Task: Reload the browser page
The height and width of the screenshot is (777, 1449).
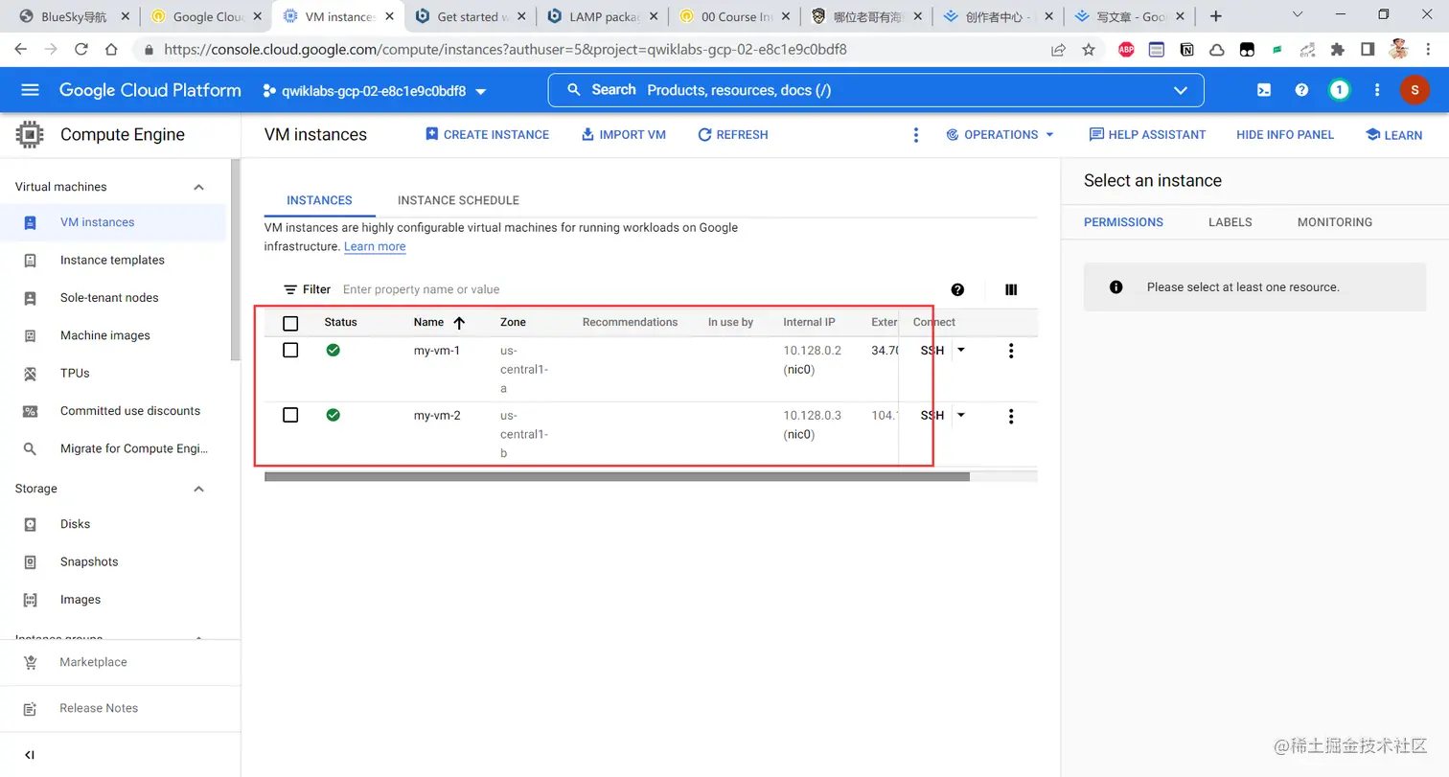Action: pyautogui.click(x=81, y=50)
